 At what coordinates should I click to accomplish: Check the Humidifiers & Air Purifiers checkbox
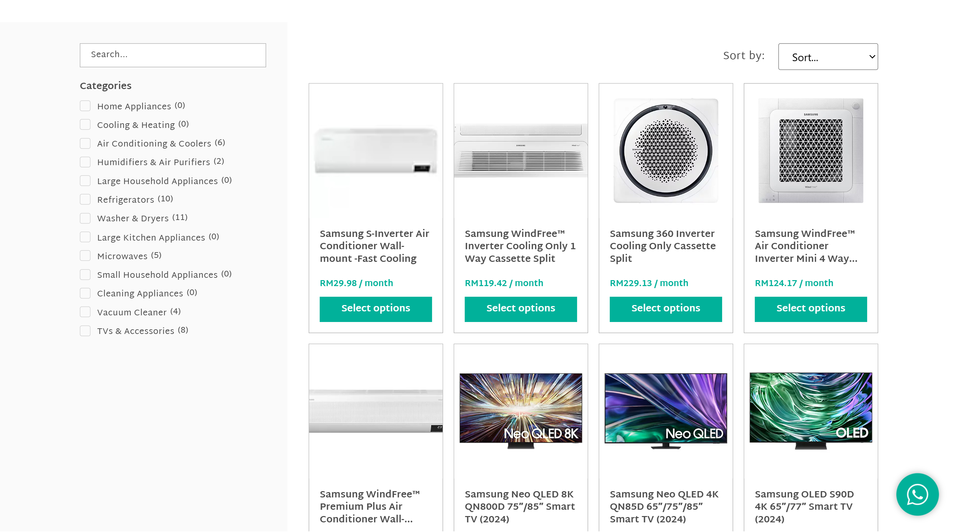click(x=85, y=162)
